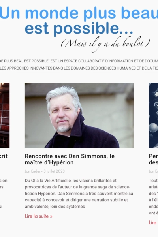The width and height of the screenshot is (158, 237).
Task: Click the partial "Jon En" author text at right
Action: click(154, 171)
